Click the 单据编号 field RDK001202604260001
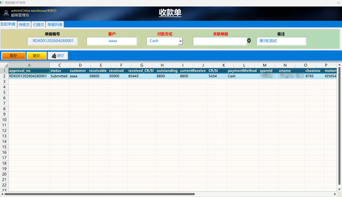This screenshot has height=197, width=342. click(52, 41)
